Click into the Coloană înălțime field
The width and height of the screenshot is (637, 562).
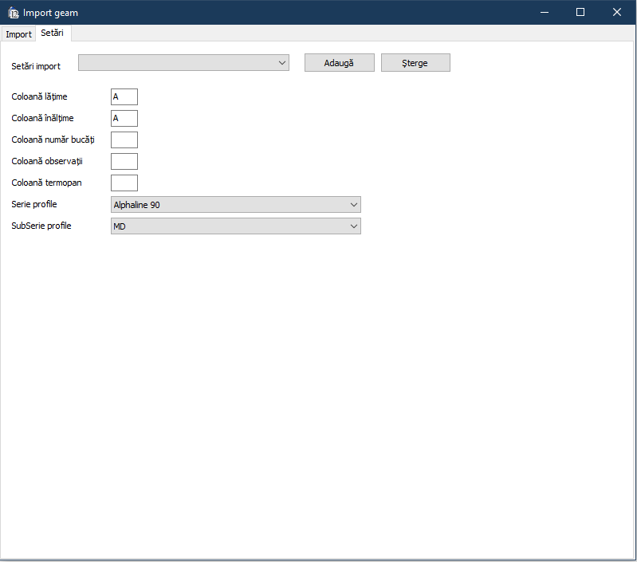tap(124, 119)
